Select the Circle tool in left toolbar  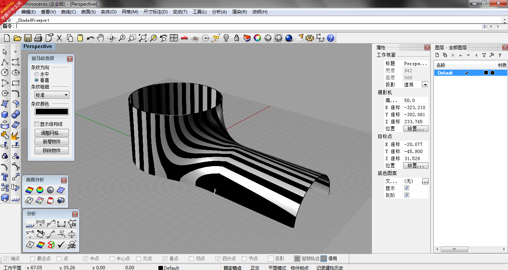point(5,73)
